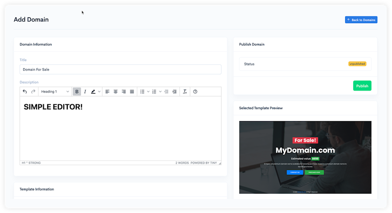Open the Heading 1 block format dropdown
Screen dimensions: 392x213
[x=55, y=91]
